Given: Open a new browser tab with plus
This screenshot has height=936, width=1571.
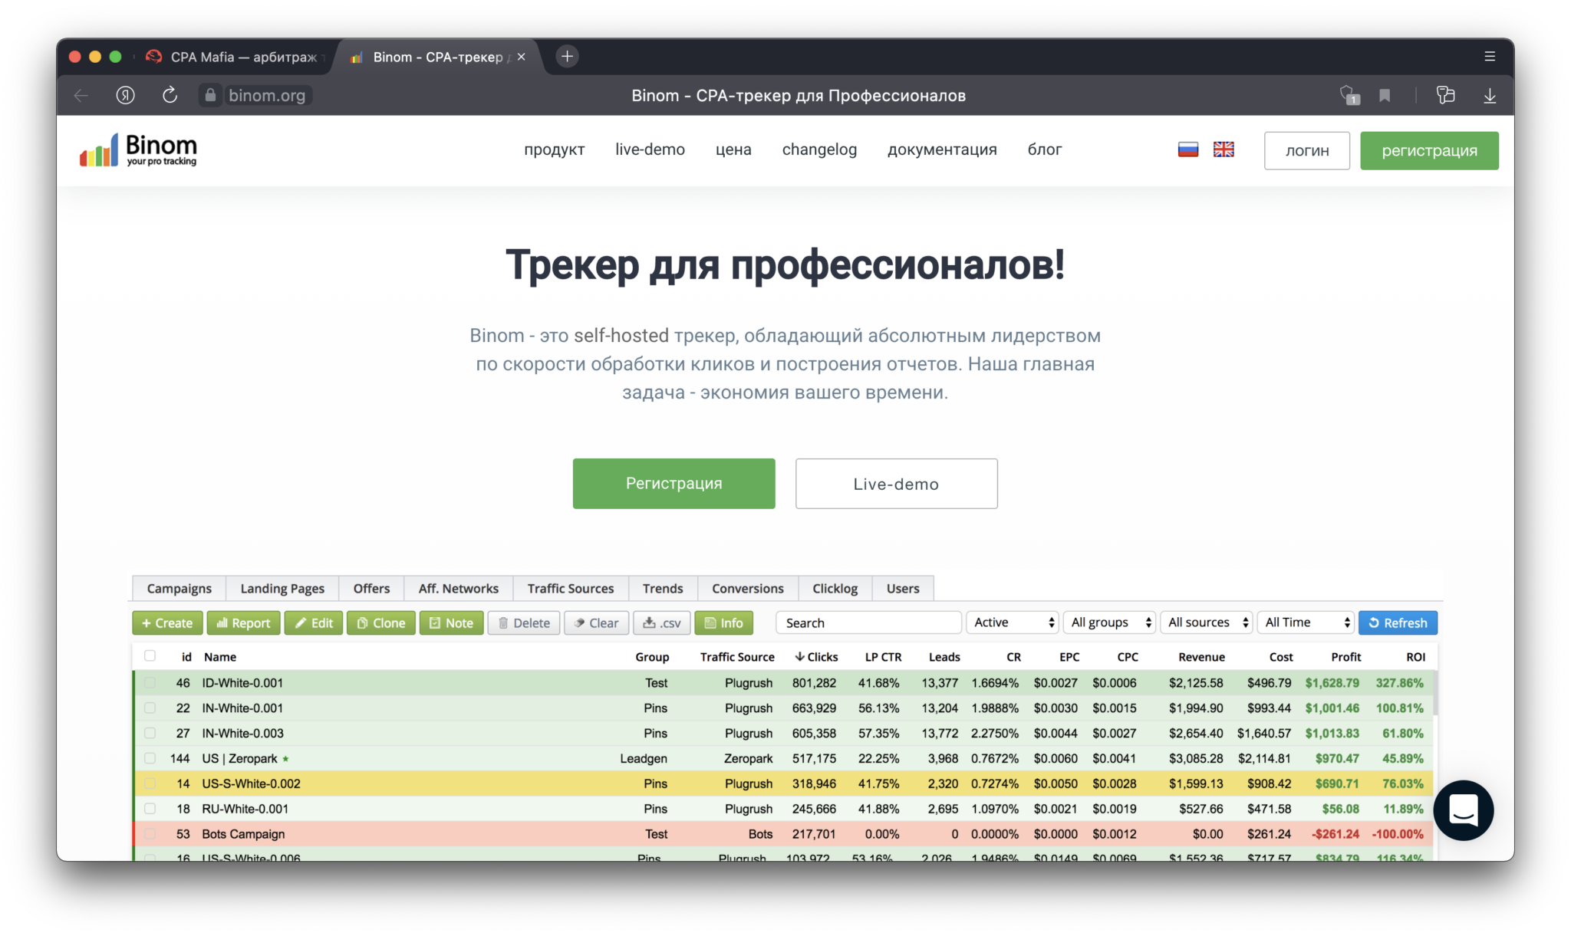Looking at the screenshot, I should 567,56.
